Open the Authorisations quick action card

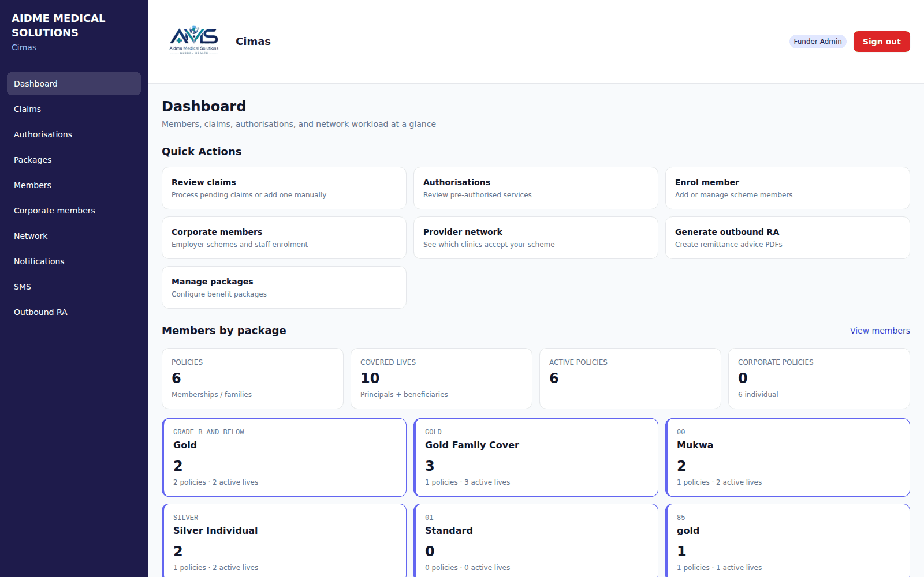click(x=536, y=188)
